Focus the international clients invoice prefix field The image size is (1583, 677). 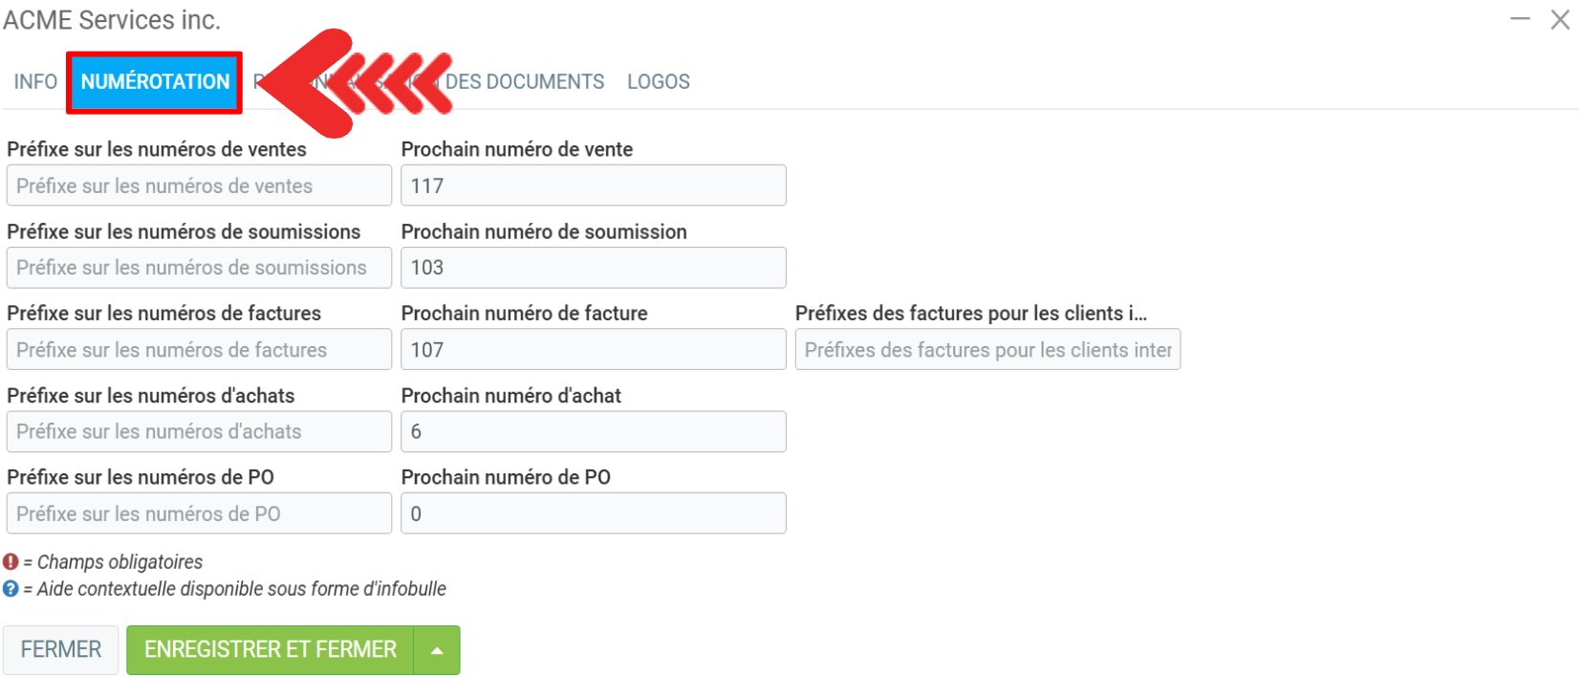987,350
